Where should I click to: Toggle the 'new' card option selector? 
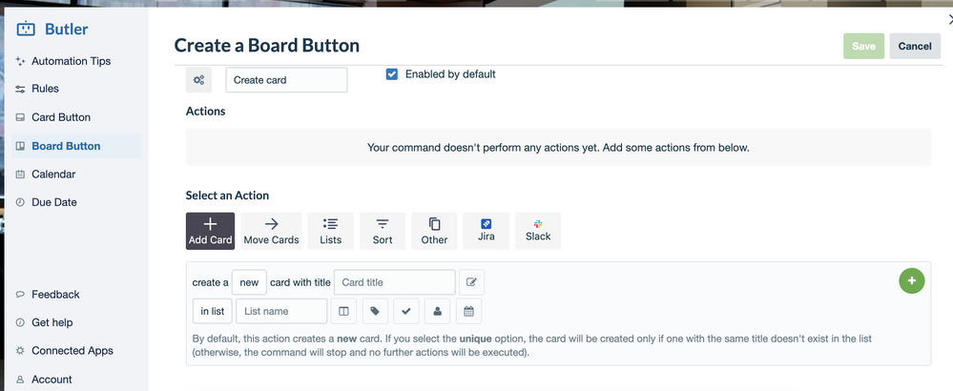(249, 282)
